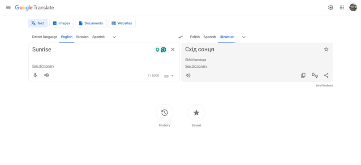Image resolution: width=361 pixels, height=165 pixels.
Task: Click the 7 / 5,000 character counter
Action: (153, 76)
